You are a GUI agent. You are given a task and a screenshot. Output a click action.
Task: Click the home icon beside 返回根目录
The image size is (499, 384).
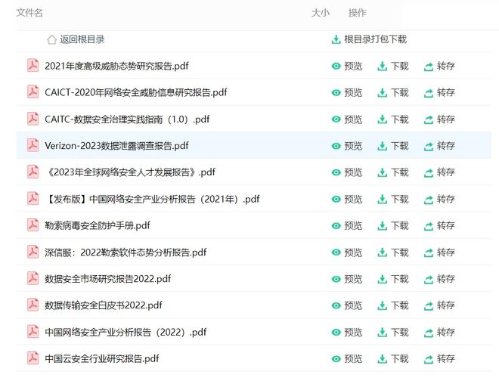pos(51,40)
